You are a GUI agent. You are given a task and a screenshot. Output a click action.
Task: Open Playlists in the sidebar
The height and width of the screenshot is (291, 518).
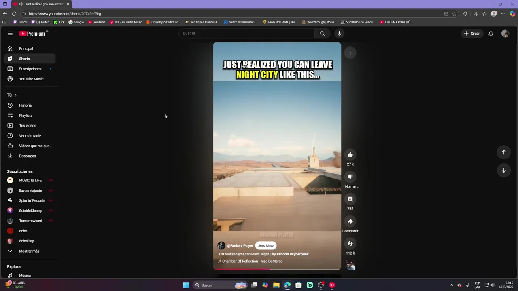tap(30, 116)
